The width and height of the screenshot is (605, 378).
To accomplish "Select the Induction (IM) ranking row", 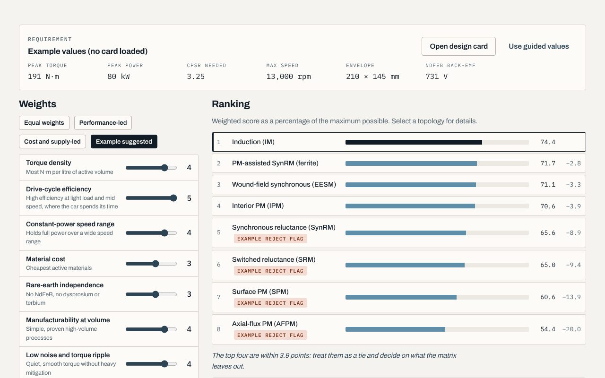I will pyautogui.click(x=399, y=142).
